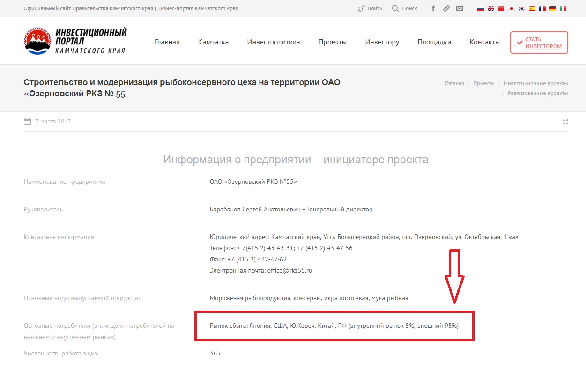
Task: Click the four-dot grid icon near date
Action: point(565,122)
